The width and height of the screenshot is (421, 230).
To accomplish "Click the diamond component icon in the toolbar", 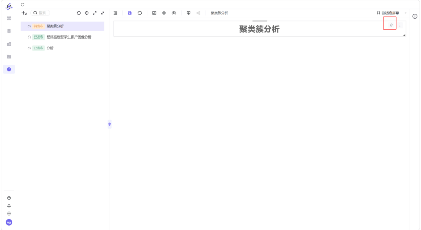I will [x=164, y=13].
